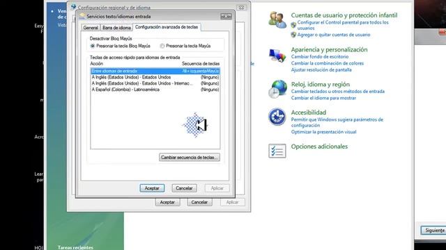Open Apariencia y personalización heading
Image resolution: width=446 pixels, height=250 pixels.
pyautogui.click(x=329, y=49)
